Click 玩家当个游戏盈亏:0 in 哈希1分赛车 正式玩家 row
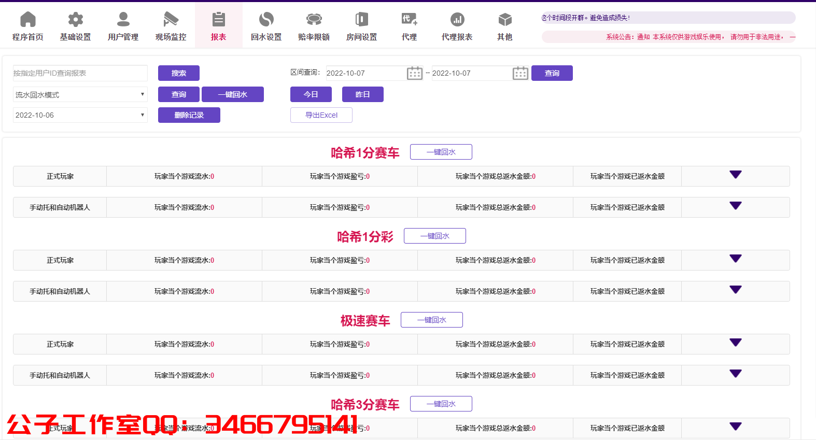 (x=340, y=176)
